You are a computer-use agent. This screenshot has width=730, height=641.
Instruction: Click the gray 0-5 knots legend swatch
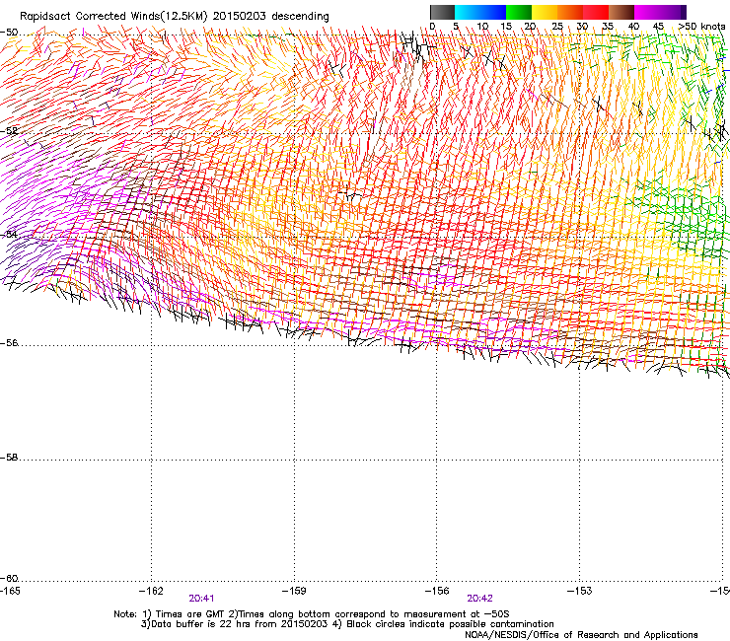click(442, 12)
